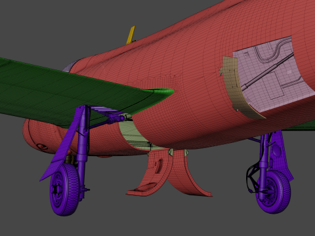This screenshot has height=236, width=315.
Task: Pick the purple wheel with the black hose
Action: point(273,192)
